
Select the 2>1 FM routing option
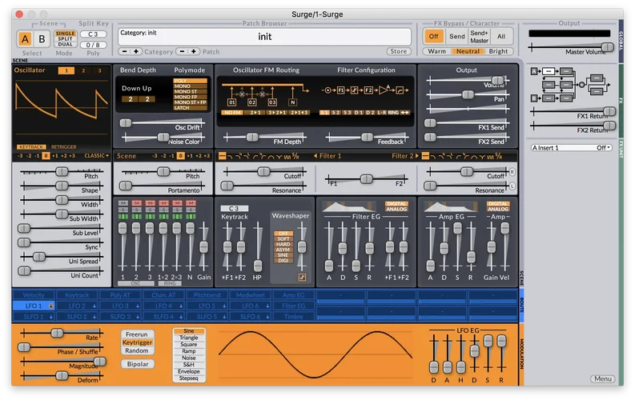coord(255,113)
